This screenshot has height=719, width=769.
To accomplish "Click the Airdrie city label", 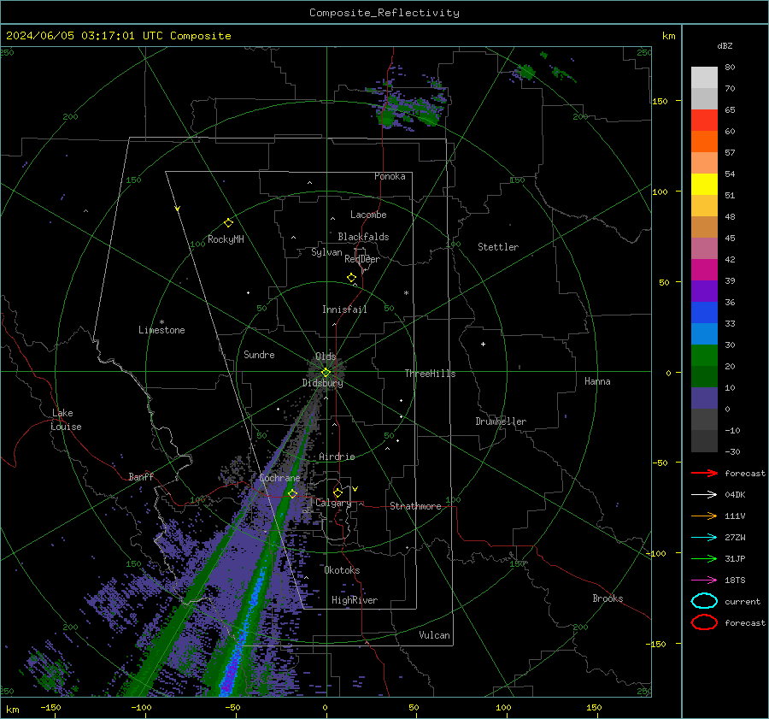I will tap(337, 457).
